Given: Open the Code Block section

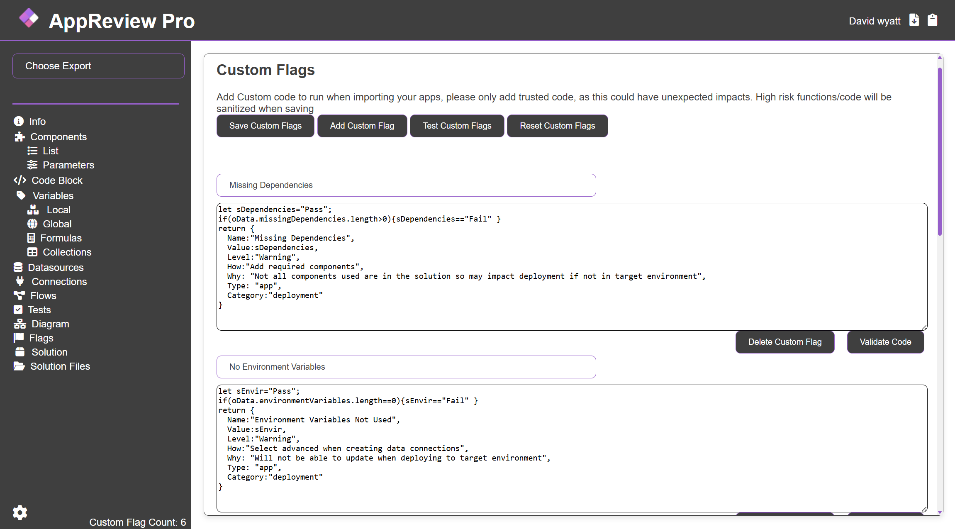Looking at the screenshot, I should tap(57, 180).
